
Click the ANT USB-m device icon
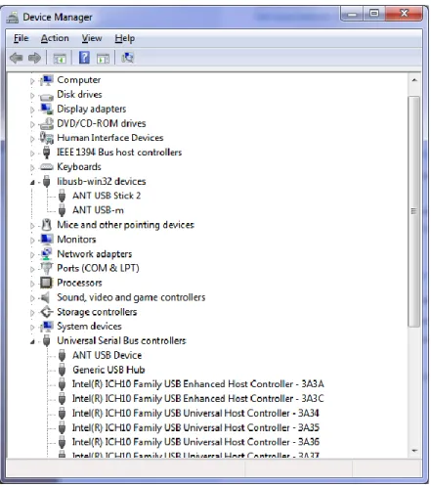(62, 210)
